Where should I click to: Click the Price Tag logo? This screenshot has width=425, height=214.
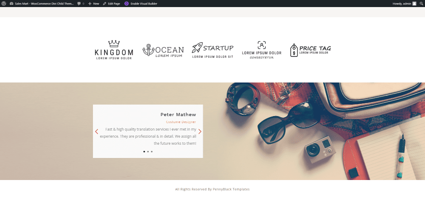(x=310, y=50)
